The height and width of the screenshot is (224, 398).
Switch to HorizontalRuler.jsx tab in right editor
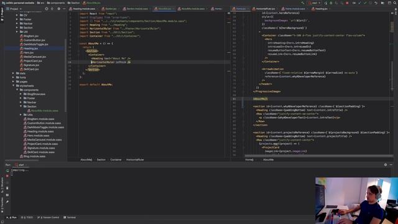(x=265, y=9)
